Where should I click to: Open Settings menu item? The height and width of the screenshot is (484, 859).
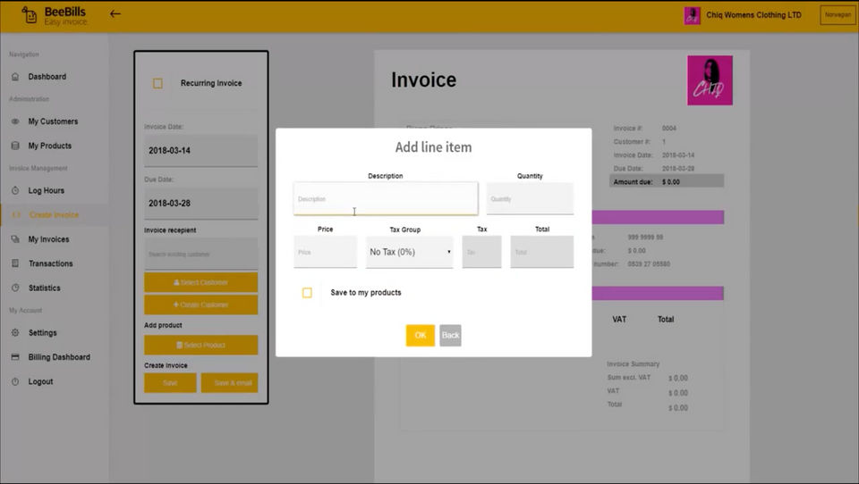(43, 332)
